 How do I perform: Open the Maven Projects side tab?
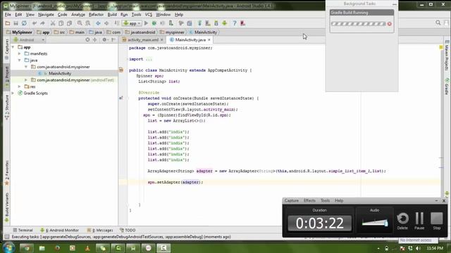click(x=447, y=56)
